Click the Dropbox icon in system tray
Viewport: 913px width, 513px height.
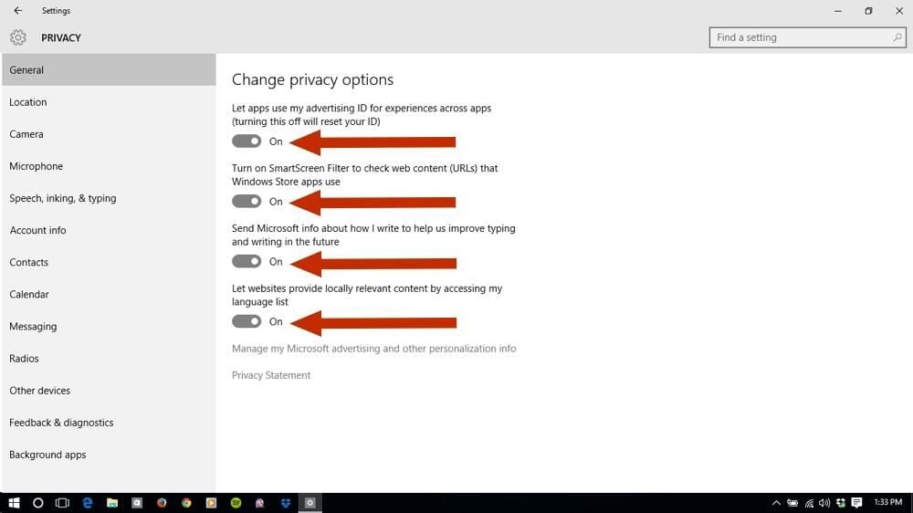point(840,503)
